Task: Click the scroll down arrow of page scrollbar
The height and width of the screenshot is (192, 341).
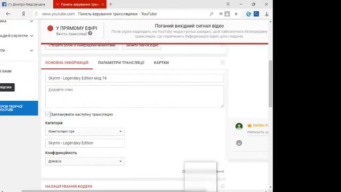Action: [271, 187]
